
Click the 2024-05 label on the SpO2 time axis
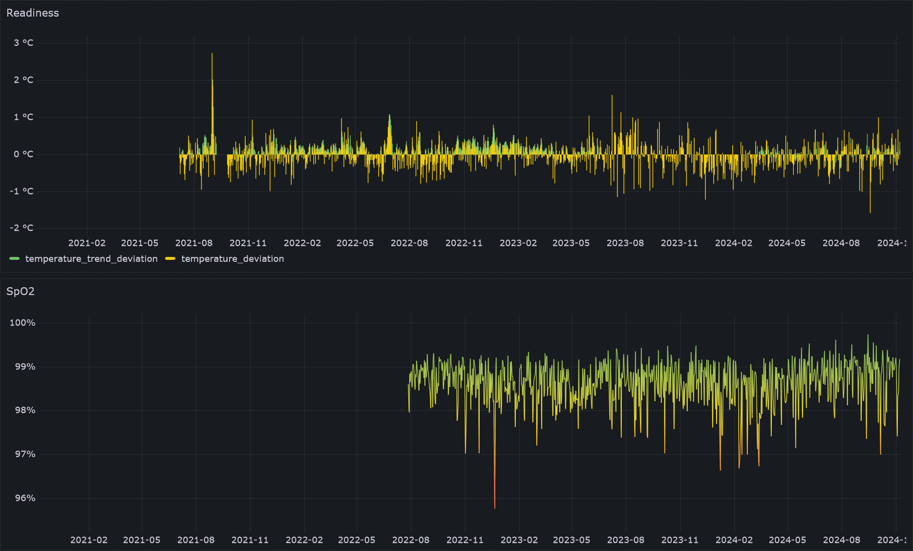[787, 540]
